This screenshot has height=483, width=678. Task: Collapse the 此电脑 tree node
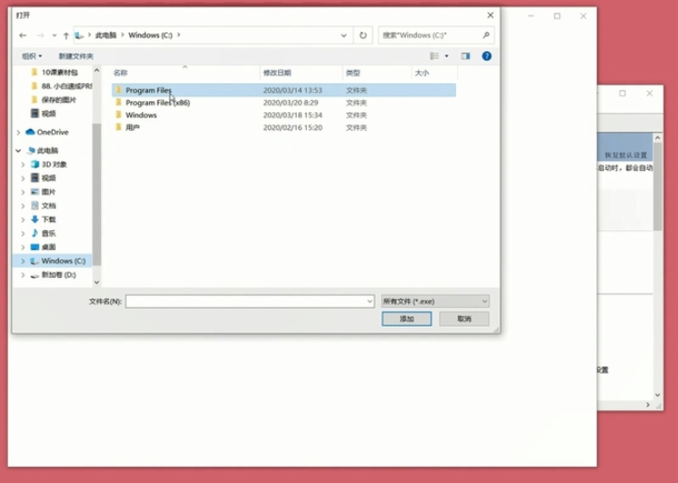(x=18, y=151)
